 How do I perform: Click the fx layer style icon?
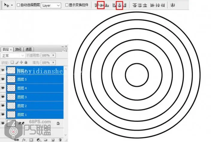pos(24,140)
